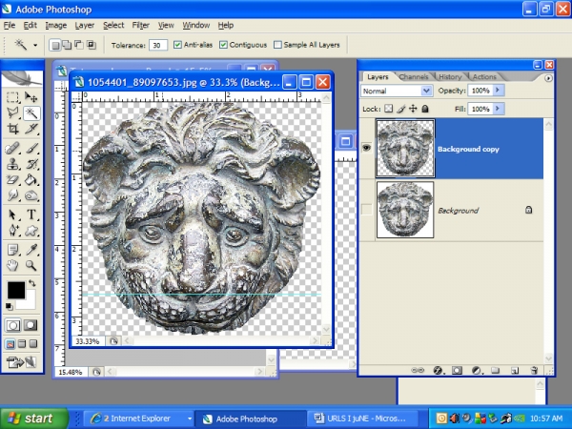Select the Brush tool
Screen dimensions: 572x429
(x=31, y=149)
